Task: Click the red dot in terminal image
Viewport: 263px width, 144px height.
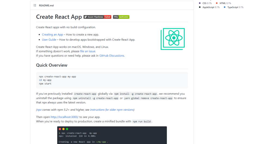Action: 60,129
